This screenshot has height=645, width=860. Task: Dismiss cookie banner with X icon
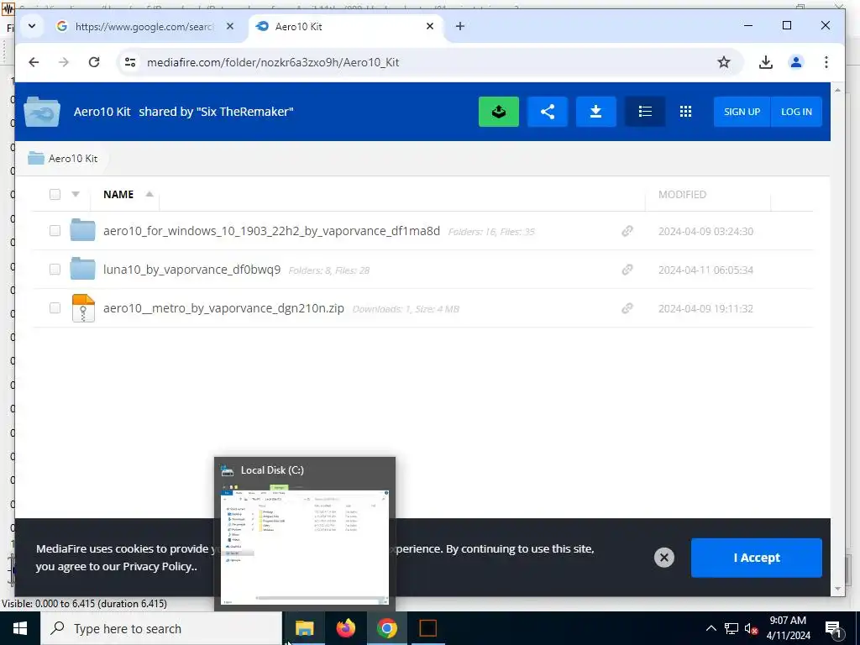pos(663,558)
